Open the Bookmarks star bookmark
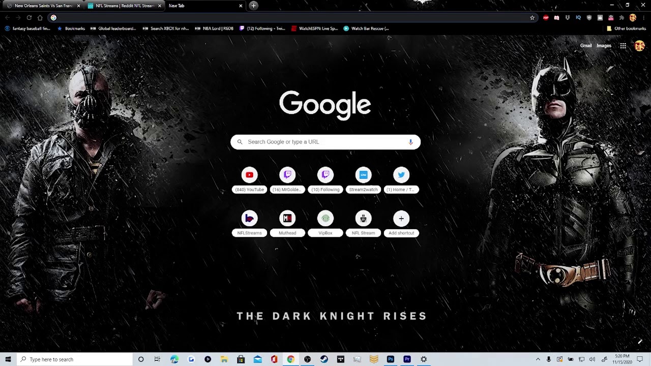Viewport: 651px width, 366px height. pyautogui.click(x=71, y=28)
